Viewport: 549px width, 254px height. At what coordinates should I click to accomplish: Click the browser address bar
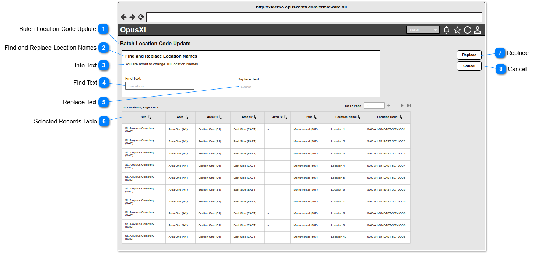[314, 17]
